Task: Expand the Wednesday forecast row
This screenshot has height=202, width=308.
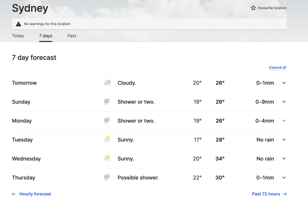Action: tap(284, 158)
